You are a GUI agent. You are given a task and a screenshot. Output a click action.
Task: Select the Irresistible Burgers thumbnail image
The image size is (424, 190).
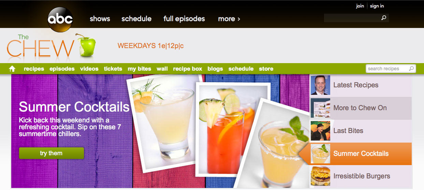coord(320,176)
